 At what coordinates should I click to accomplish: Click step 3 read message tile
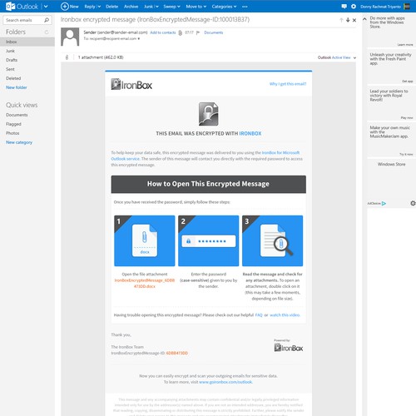(x=273, y=240)
